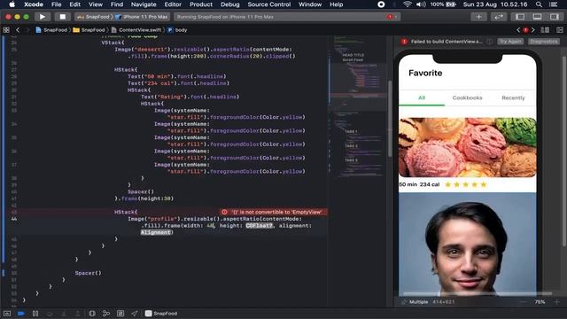567x319 pixels.
Task: Click the Wi-Fi status icon
Action: coord(408,4)
